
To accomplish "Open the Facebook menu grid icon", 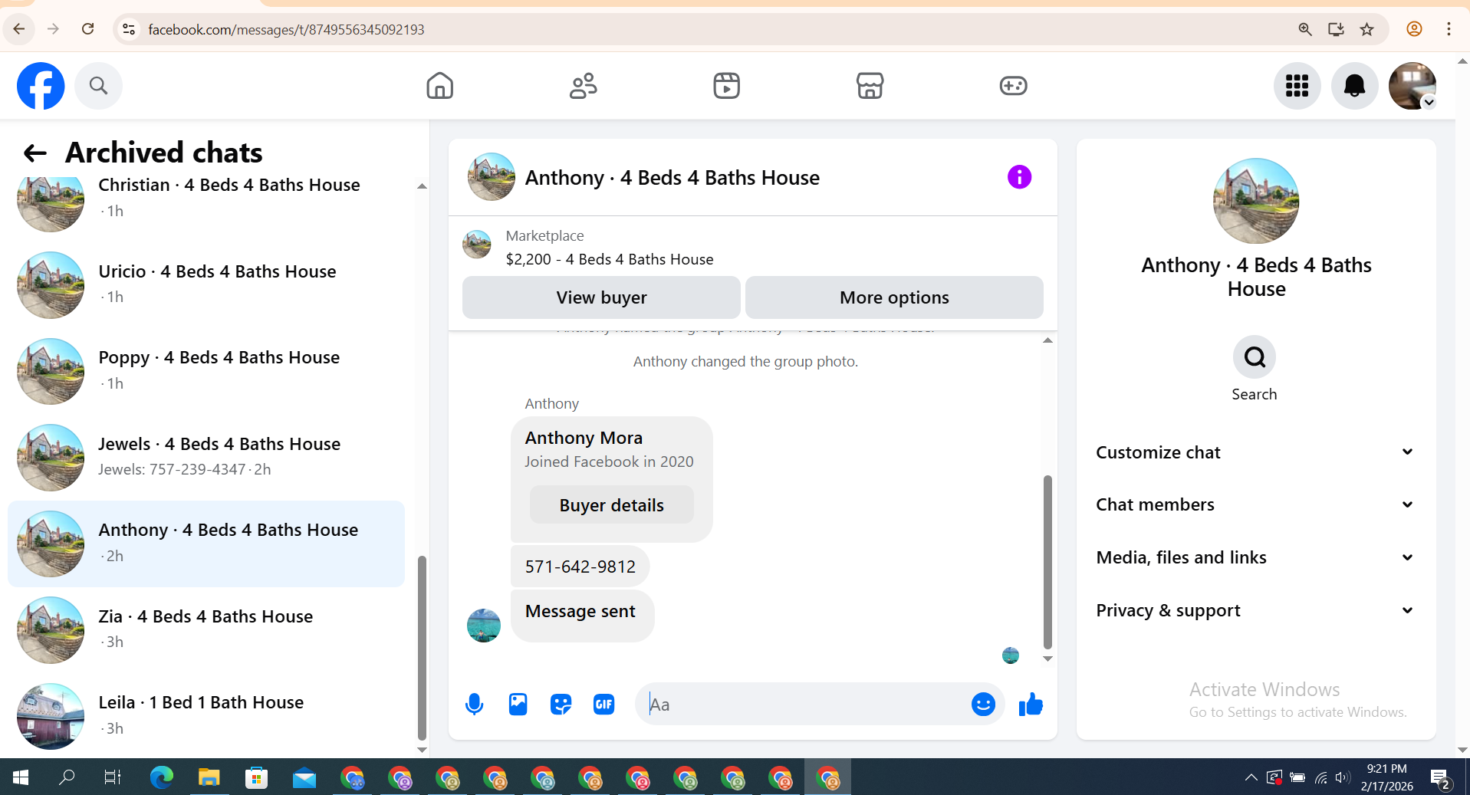I will (1297, 86).
